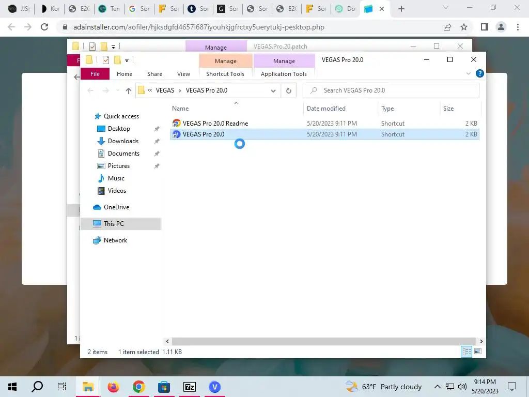Image resolution: width=529 pixels, height=397 pixels.
Task: Click the 5/20/2023 9:11 PM date of Readme
Action: (332, 123)
